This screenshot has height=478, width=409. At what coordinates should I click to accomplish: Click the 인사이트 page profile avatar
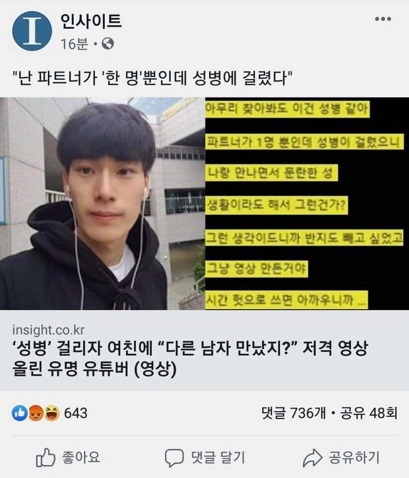pyautogui.click(x=32, y=31)
